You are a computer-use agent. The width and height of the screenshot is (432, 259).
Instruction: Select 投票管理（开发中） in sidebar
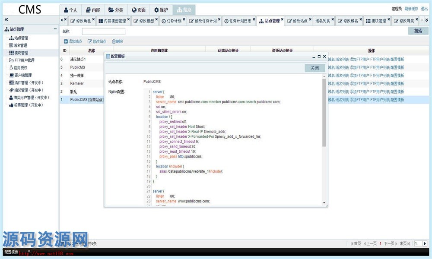click(26, 105)
